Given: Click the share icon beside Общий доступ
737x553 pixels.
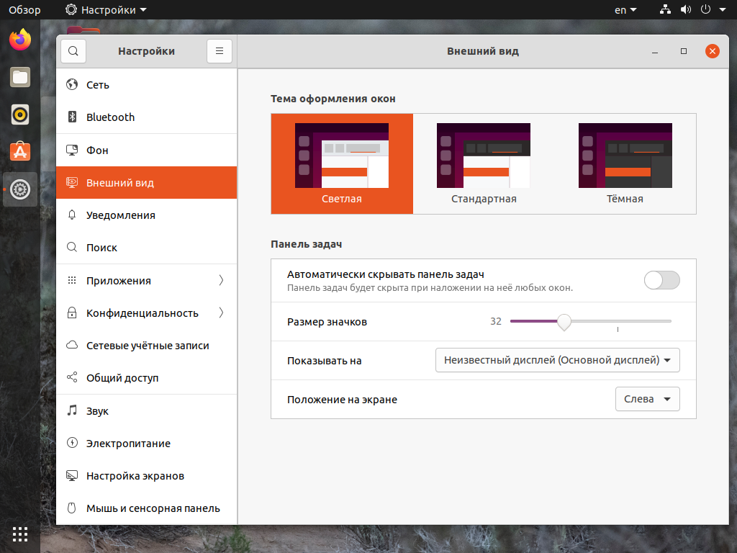Looking at the screenshot, I should click(72, 377).
